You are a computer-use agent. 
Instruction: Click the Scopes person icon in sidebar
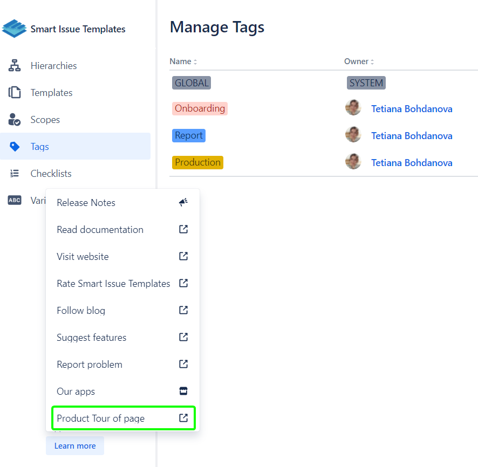15,120
